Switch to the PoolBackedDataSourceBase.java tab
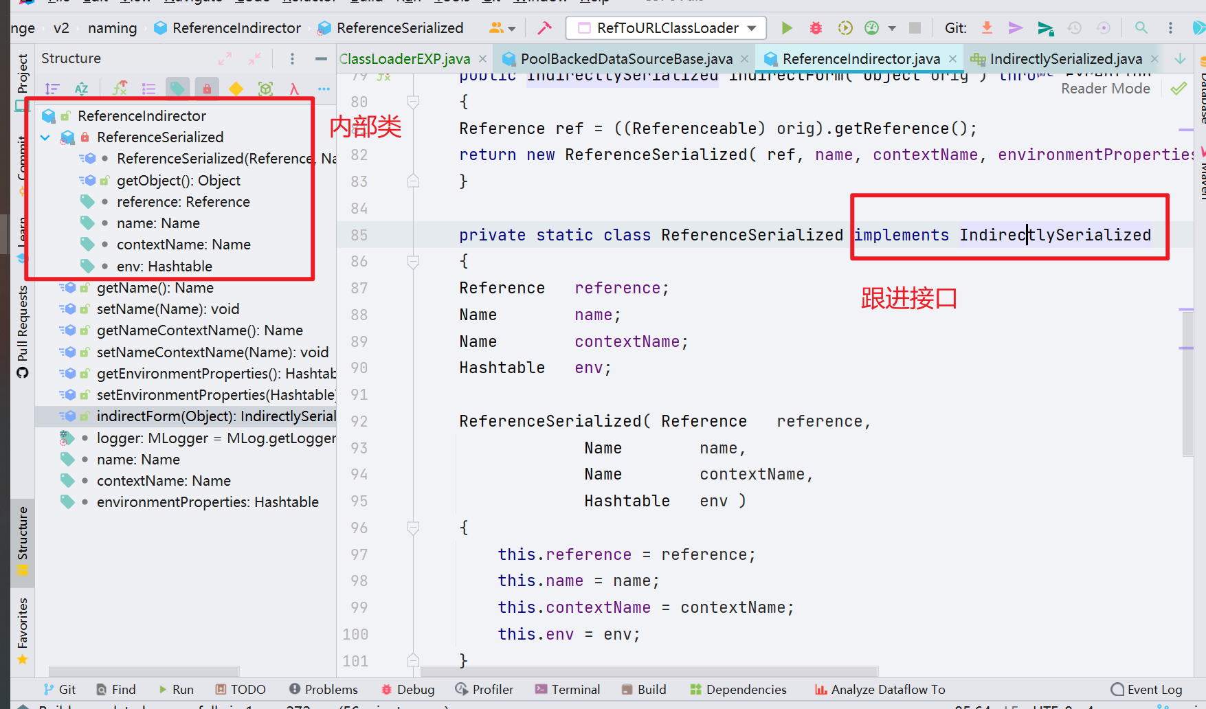The image size is (1206, 709). pyautogui.click(x=625, y=59)
